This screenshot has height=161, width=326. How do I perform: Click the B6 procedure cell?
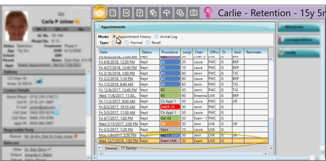coord(170,96)
